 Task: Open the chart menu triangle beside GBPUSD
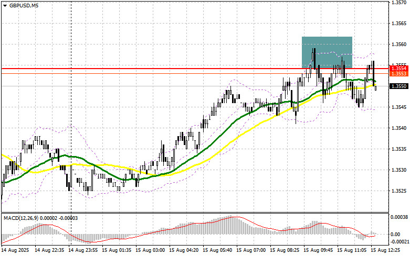click(x=5, y=5)
